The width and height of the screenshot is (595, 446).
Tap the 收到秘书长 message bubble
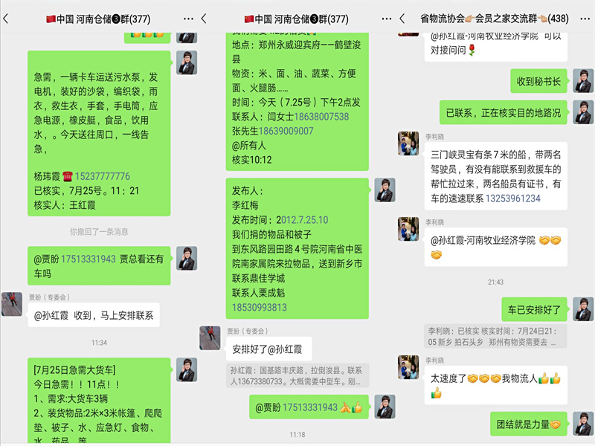[538, 81]
